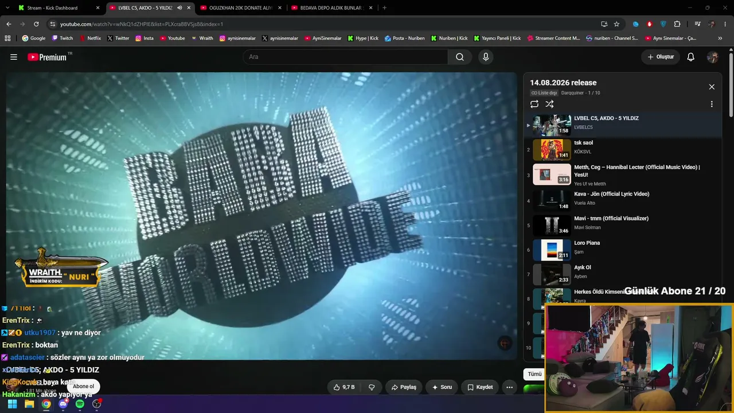
Task: Open Discord from the taskbar
Action: coord(63,404)
